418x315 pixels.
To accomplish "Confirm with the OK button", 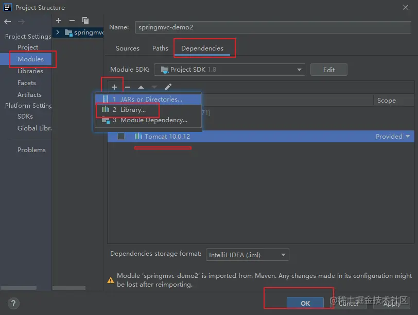I will (x=305, y=303).
